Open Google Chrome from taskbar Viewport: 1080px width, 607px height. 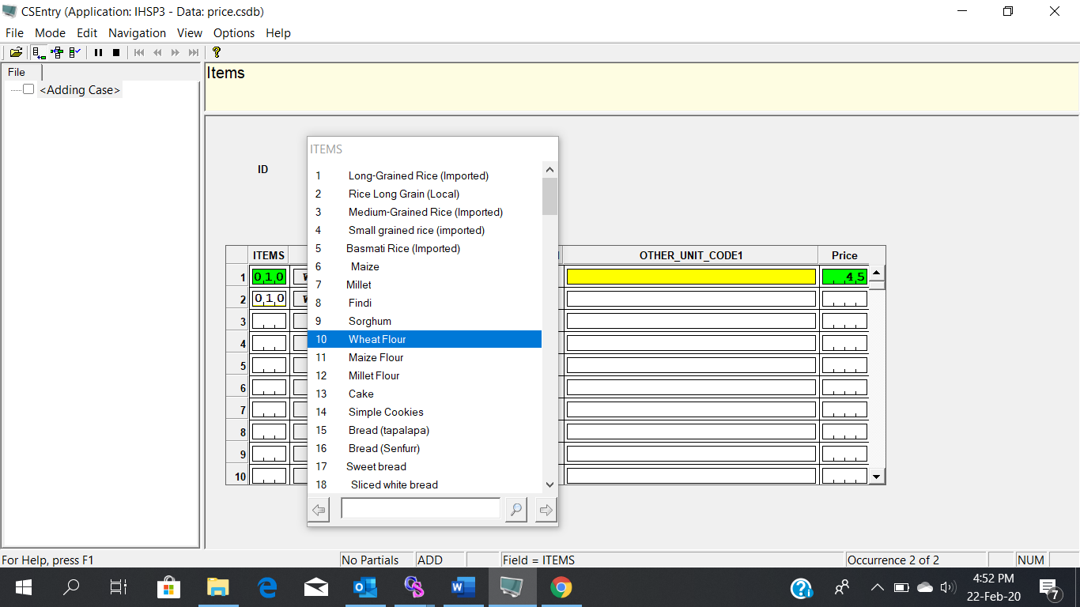[x=561, y=587]
